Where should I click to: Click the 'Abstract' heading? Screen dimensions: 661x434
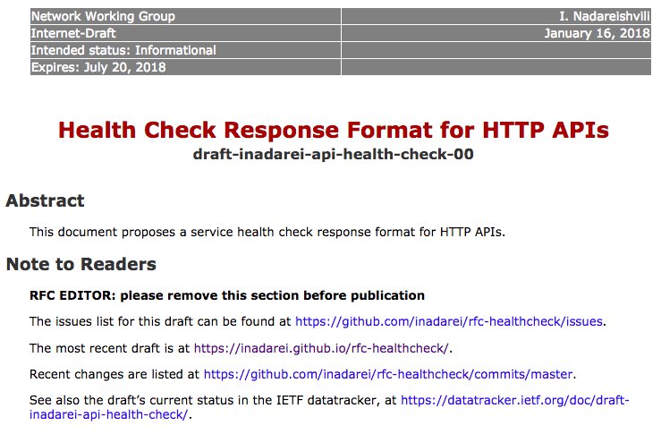[45, 200]
